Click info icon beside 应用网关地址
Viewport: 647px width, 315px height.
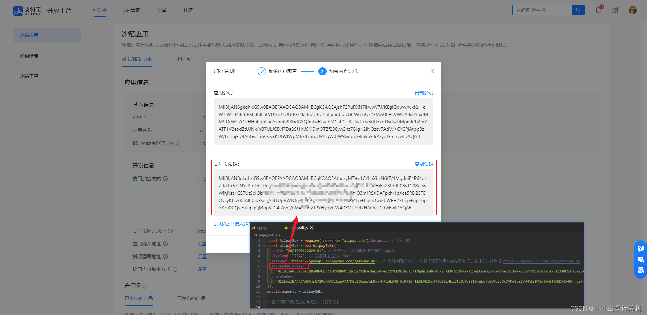[x=165, y=244]
